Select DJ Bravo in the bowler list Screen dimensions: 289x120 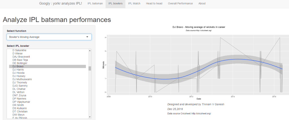click(18, 66)
